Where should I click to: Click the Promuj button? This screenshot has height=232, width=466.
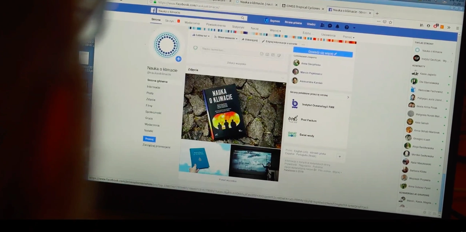pos(149,139)
